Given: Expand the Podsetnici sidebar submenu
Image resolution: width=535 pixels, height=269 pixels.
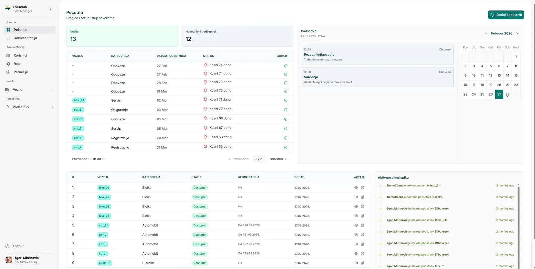Looking at the screenshot, I should [x=52, y=107].
